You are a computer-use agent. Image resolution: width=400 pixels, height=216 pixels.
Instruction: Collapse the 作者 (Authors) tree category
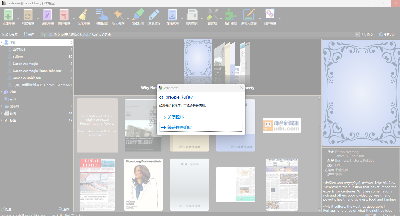pyautogui.click(x=2, y=42)
